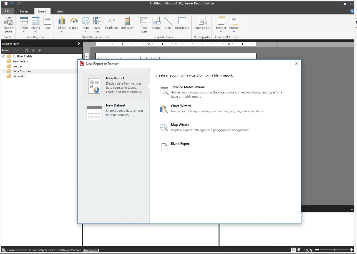Save the report using the floppy disk icon

pos(6,4)
